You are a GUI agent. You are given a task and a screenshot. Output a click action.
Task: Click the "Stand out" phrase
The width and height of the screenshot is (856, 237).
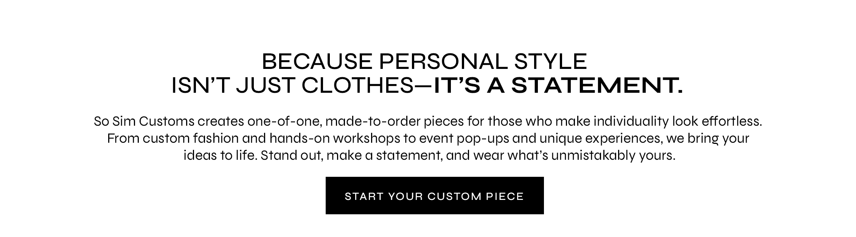coord(291,156)
